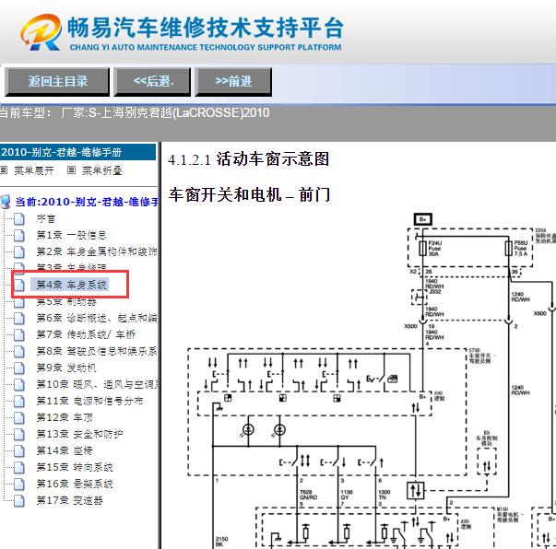Open 第13章 安全和防护
556x549 pixels.
click(x=80, y=435)
